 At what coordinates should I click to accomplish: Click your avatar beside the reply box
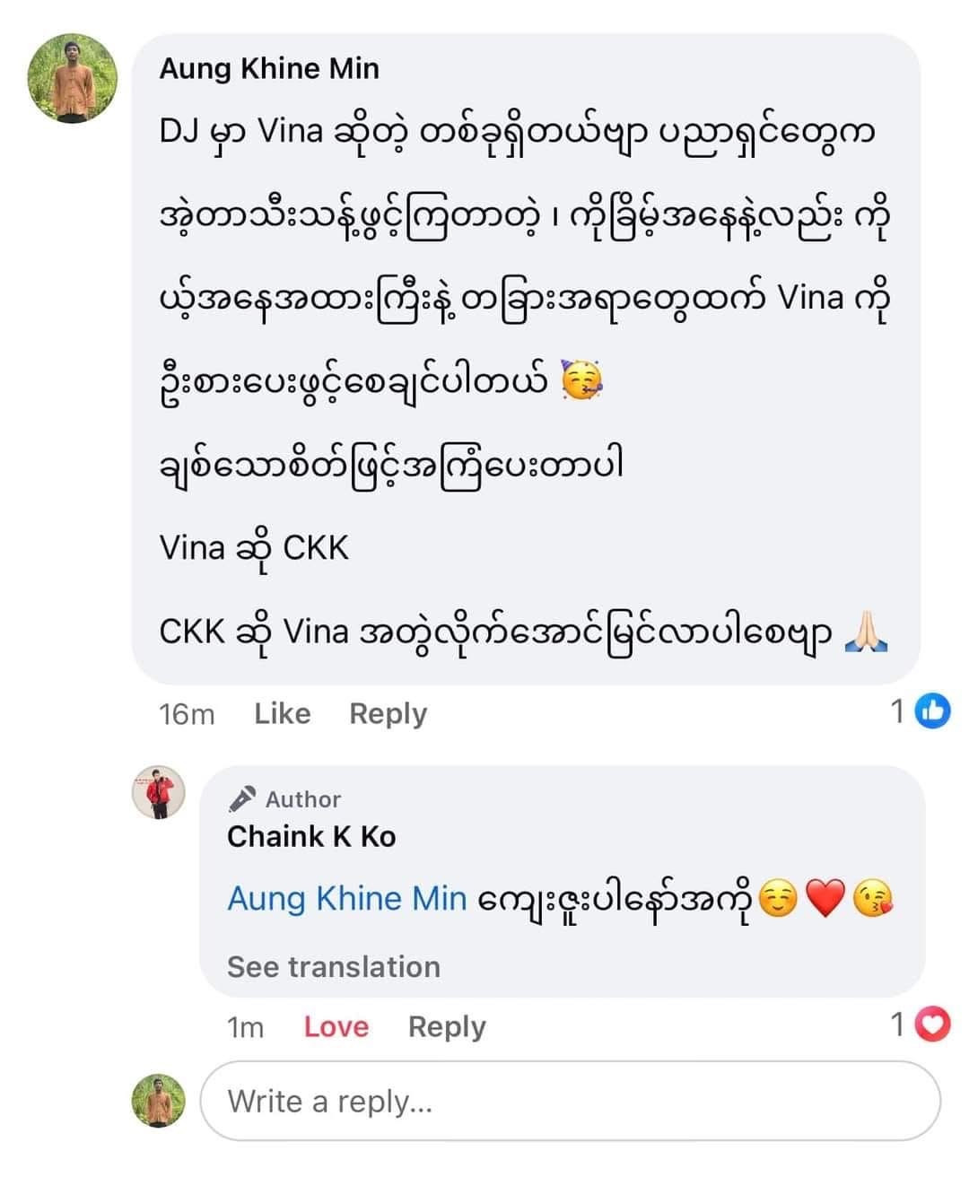click(159, 1101)
